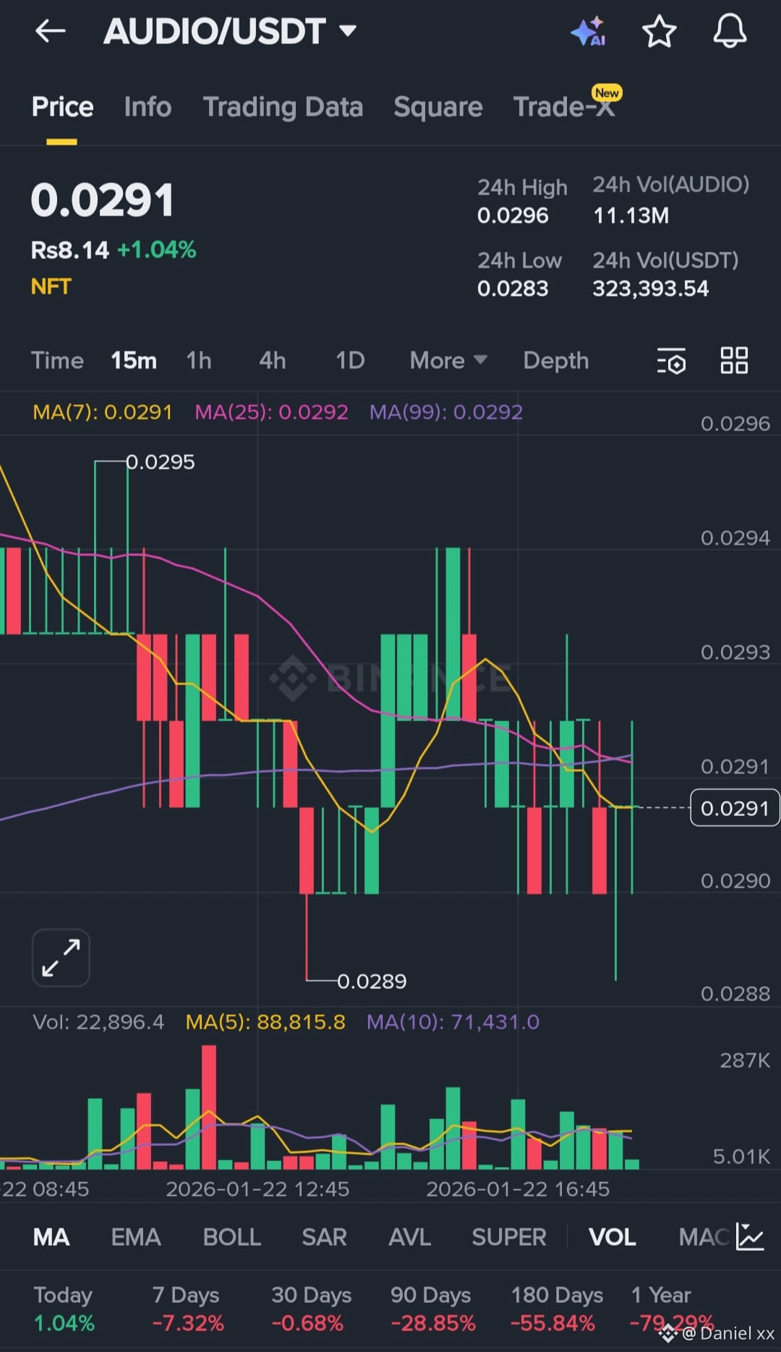Toggle the MAC sub-indicator
781x1352 pixels.
704,1237
